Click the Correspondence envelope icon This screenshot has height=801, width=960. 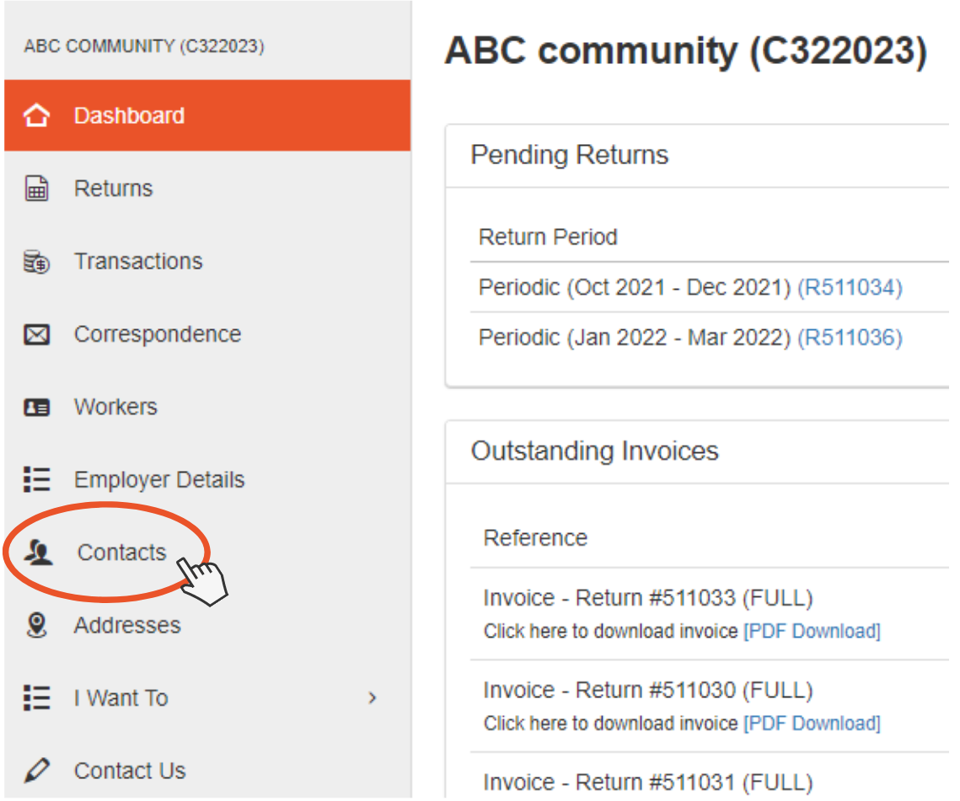point(37,334)
